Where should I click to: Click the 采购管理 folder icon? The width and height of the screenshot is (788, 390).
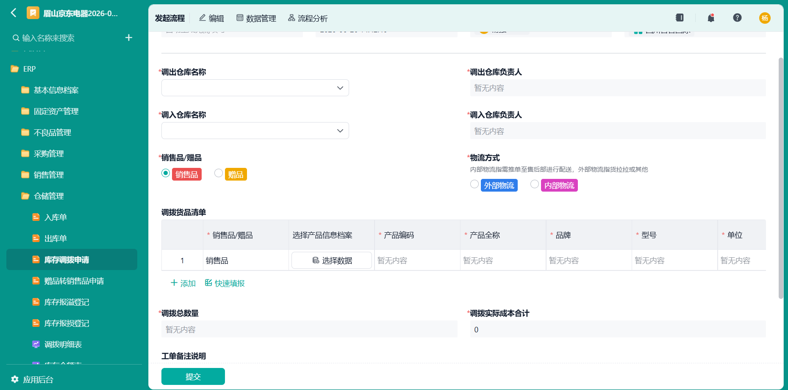click(25, 153)
